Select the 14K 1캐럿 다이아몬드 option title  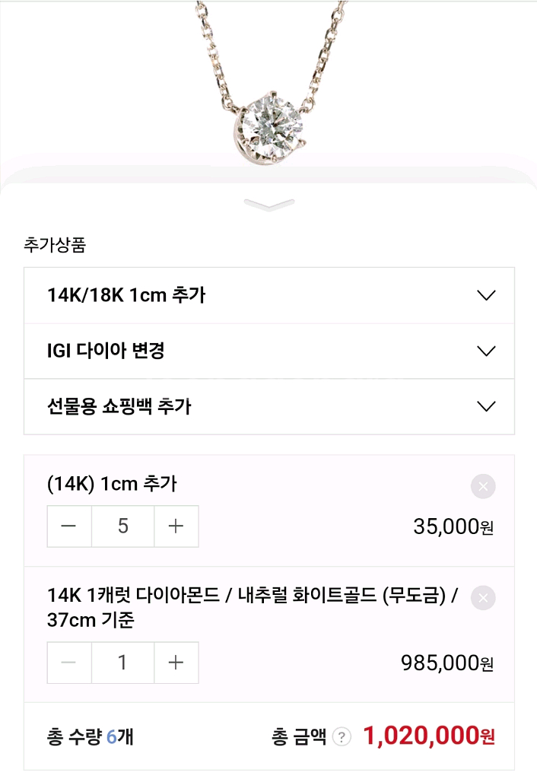(251, 607)
